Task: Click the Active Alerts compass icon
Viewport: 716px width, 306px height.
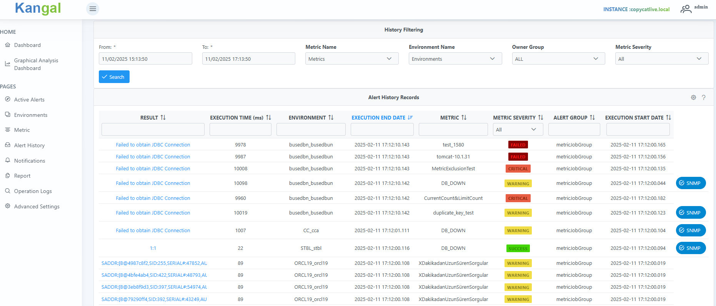Action: point(8,99)
